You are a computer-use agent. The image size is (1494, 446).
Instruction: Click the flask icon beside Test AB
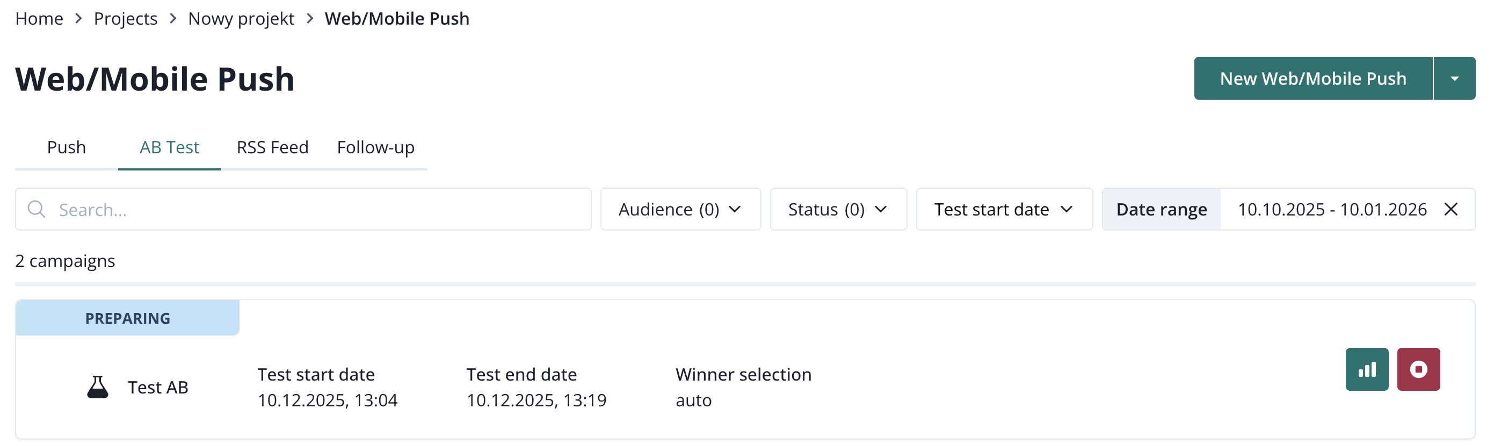(97, 387)
